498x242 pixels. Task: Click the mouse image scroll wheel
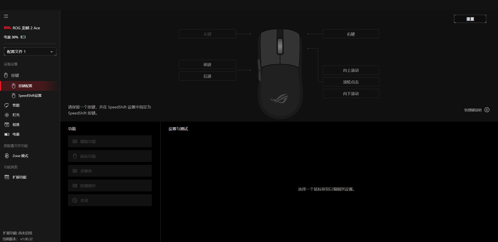click(x=280, y=46)
